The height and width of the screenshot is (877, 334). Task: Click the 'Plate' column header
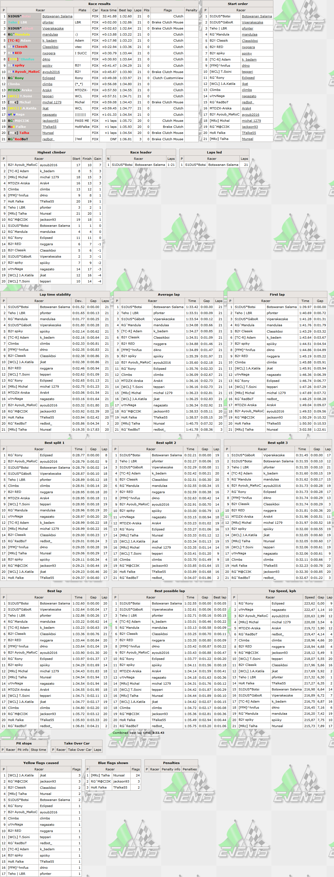click(x=82, y=10)
